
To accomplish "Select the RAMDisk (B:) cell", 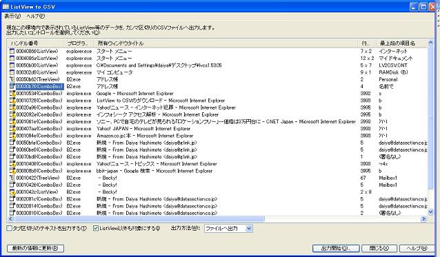I will coord(393,72).
